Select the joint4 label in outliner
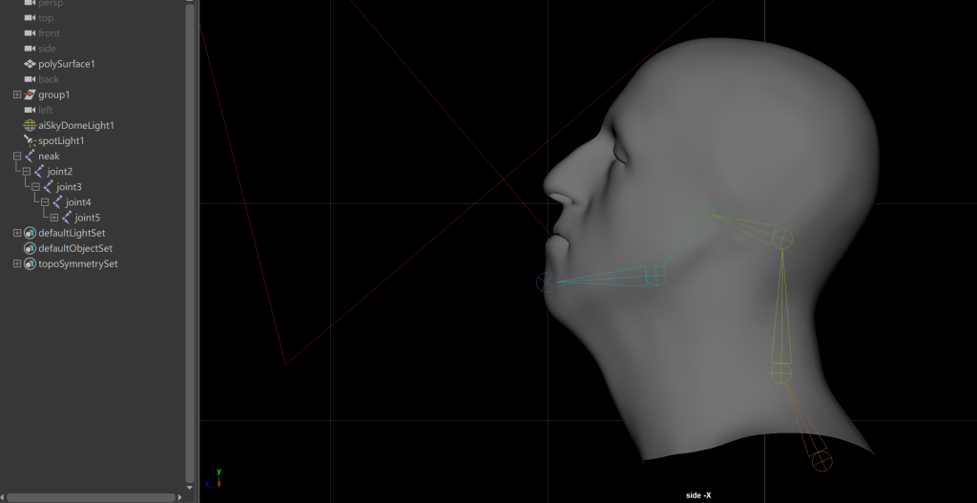The image size is (977, 503). point(79,202)
